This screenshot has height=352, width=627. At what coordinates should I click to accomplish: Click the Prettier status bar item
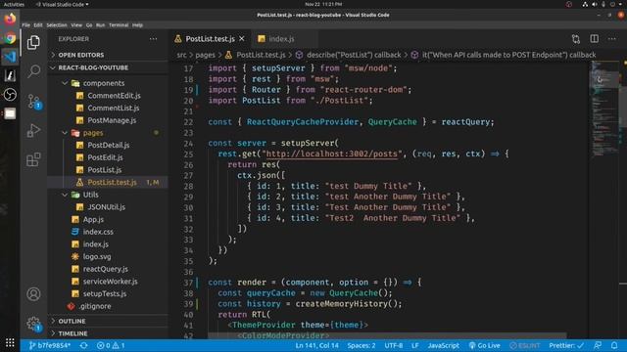coord(566,345)
